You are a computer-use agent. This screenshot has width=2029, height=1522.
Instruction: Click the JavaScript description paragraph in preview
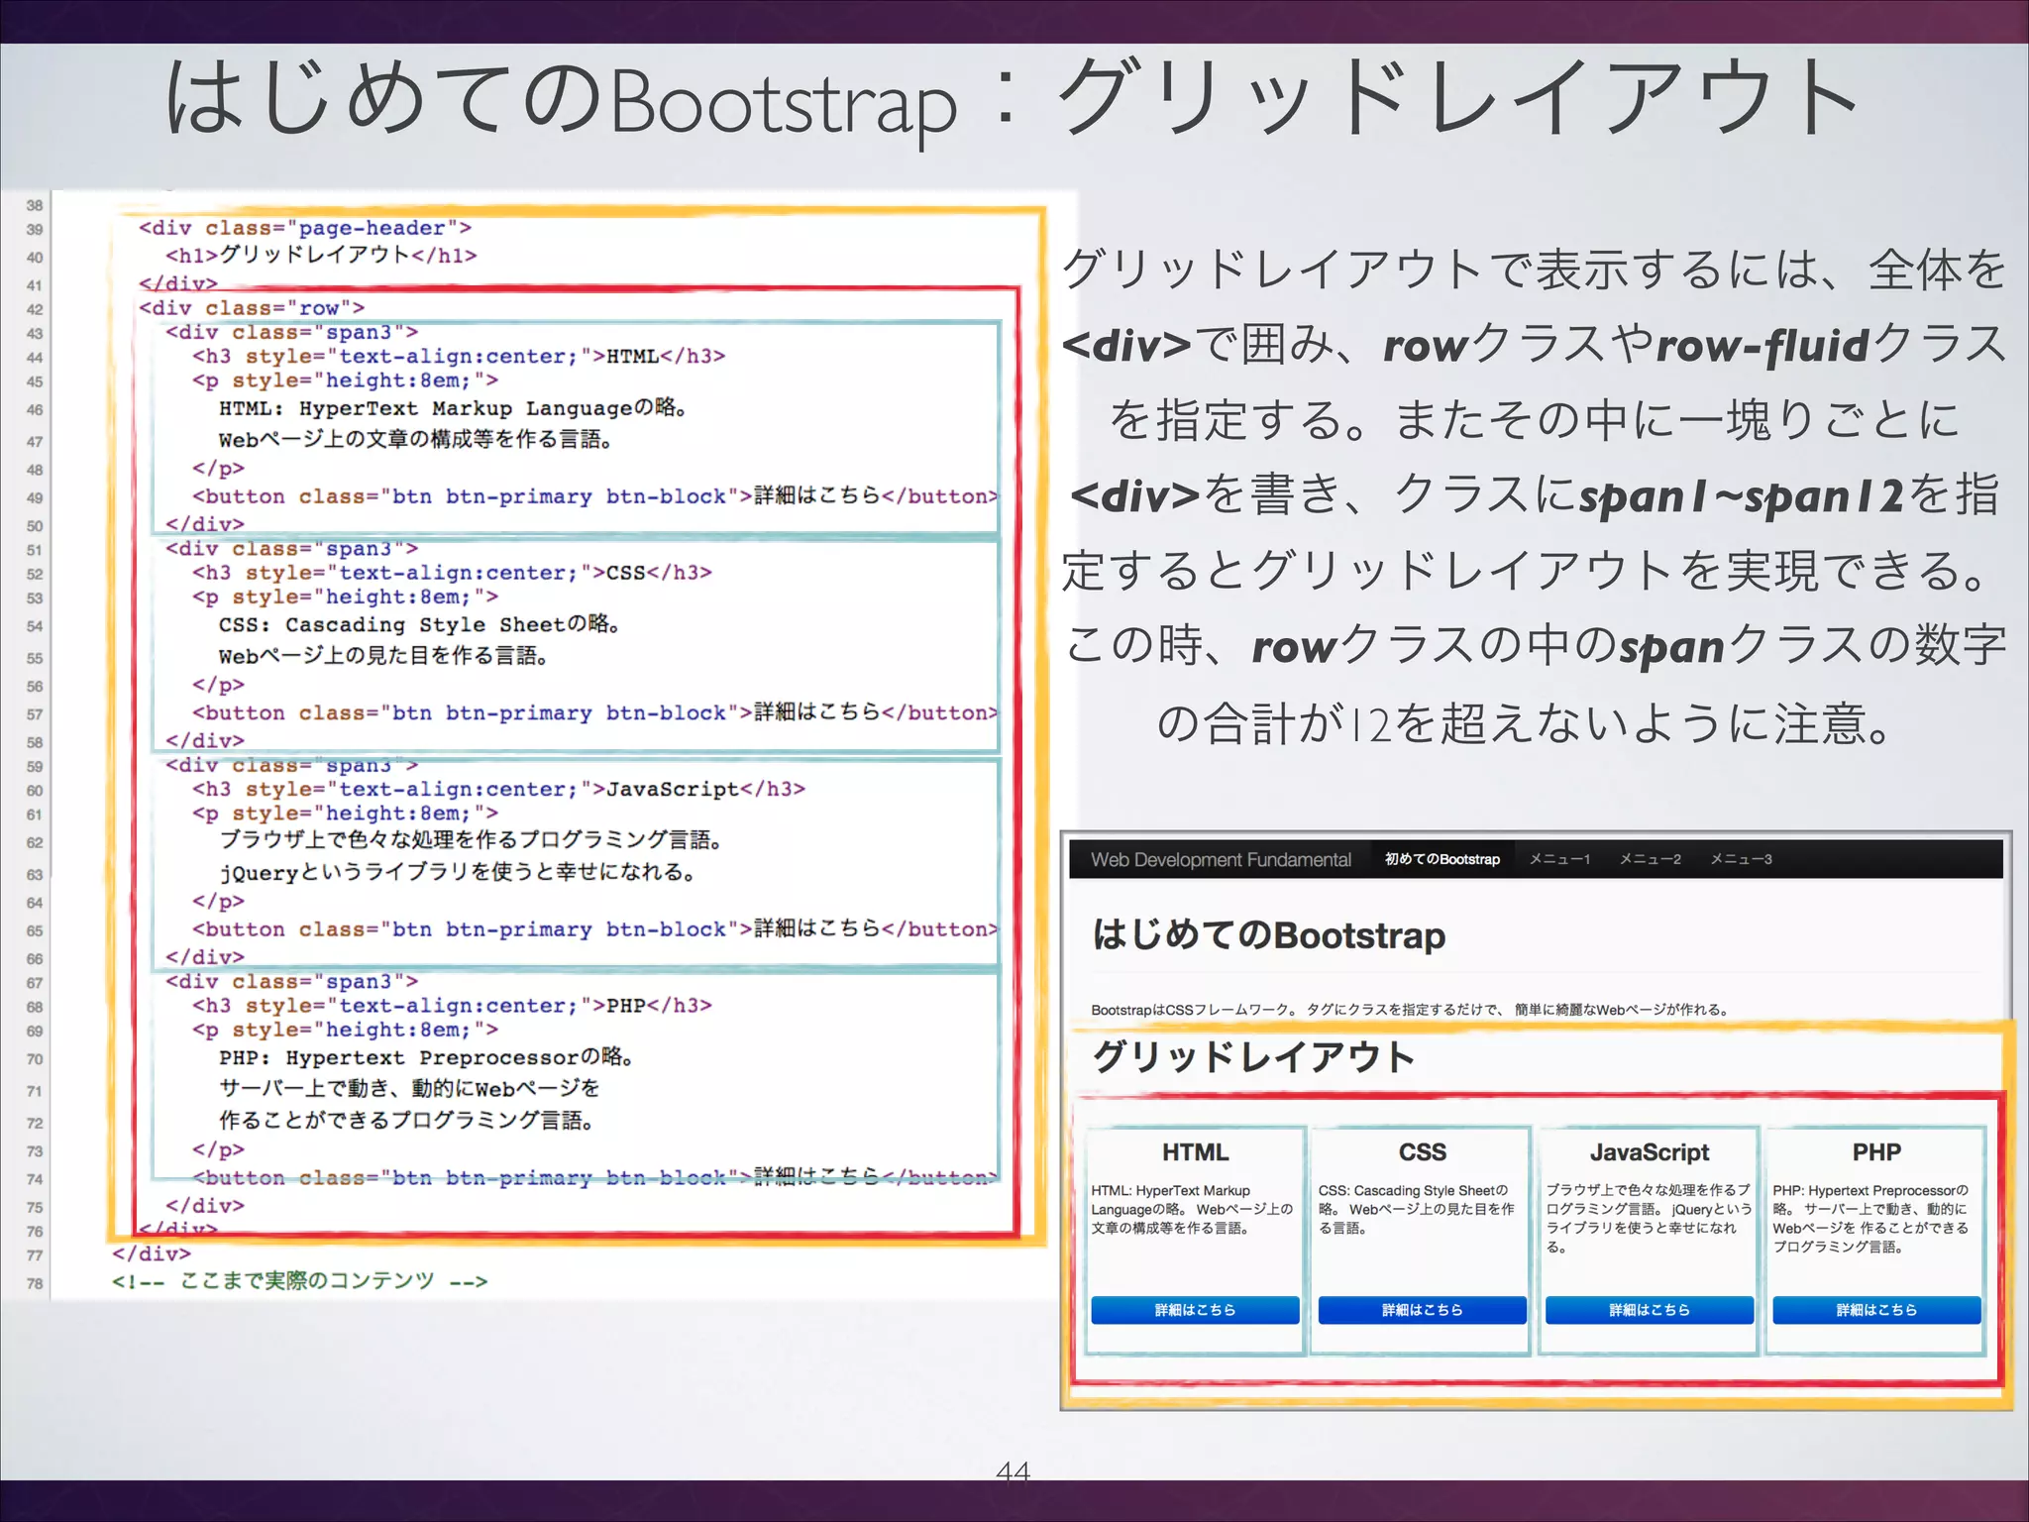click(1649, 1218)
